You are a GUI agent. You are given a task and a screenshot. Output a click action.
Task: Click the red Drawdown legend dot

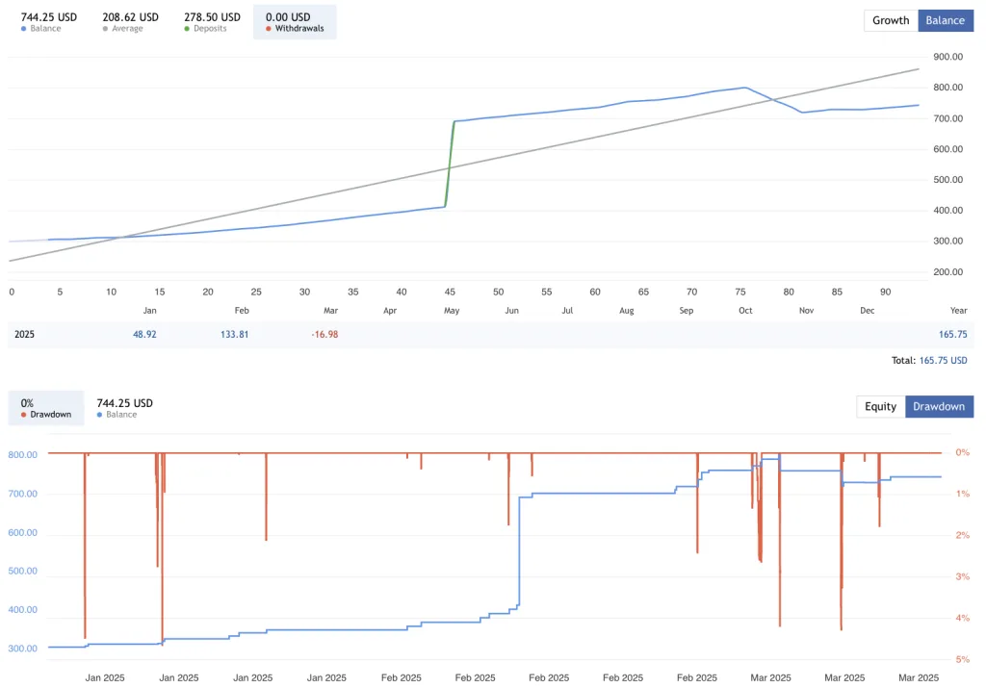point(25,414)
